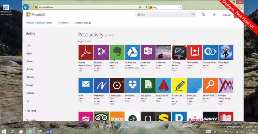Click the store Search input field

[166, 15]
